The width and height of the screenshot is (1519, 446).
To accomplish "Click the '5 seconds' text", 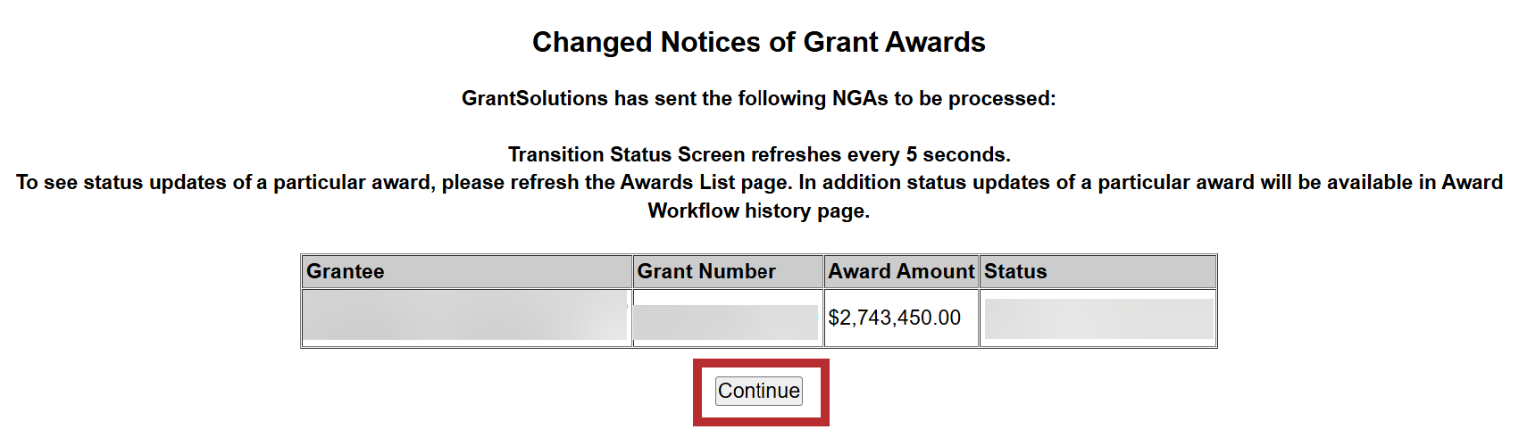I will 956,154.
